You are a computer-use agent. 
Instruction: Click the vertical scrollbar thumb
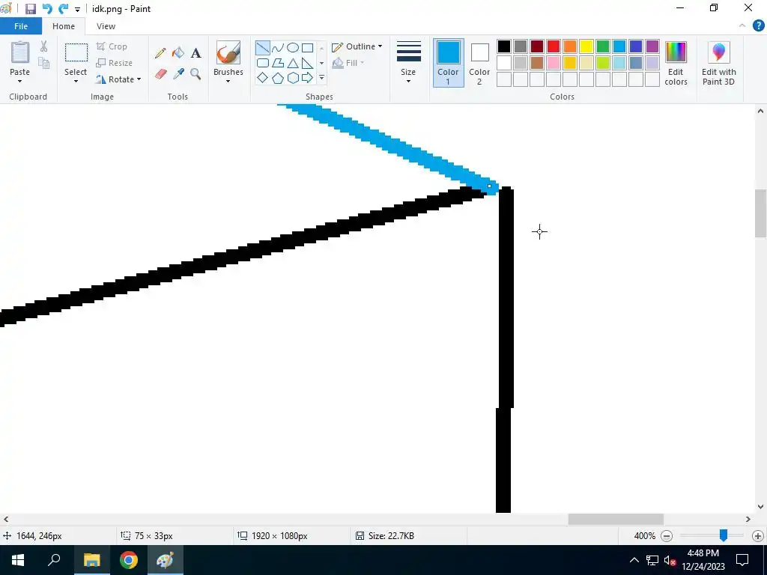(x=760, y=213)
